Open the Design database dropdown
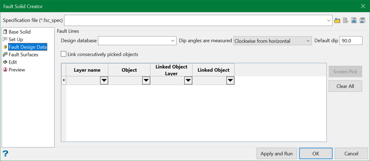Image resolution: width=370 pixels, height=161 pixels. [x=173, y=41]
